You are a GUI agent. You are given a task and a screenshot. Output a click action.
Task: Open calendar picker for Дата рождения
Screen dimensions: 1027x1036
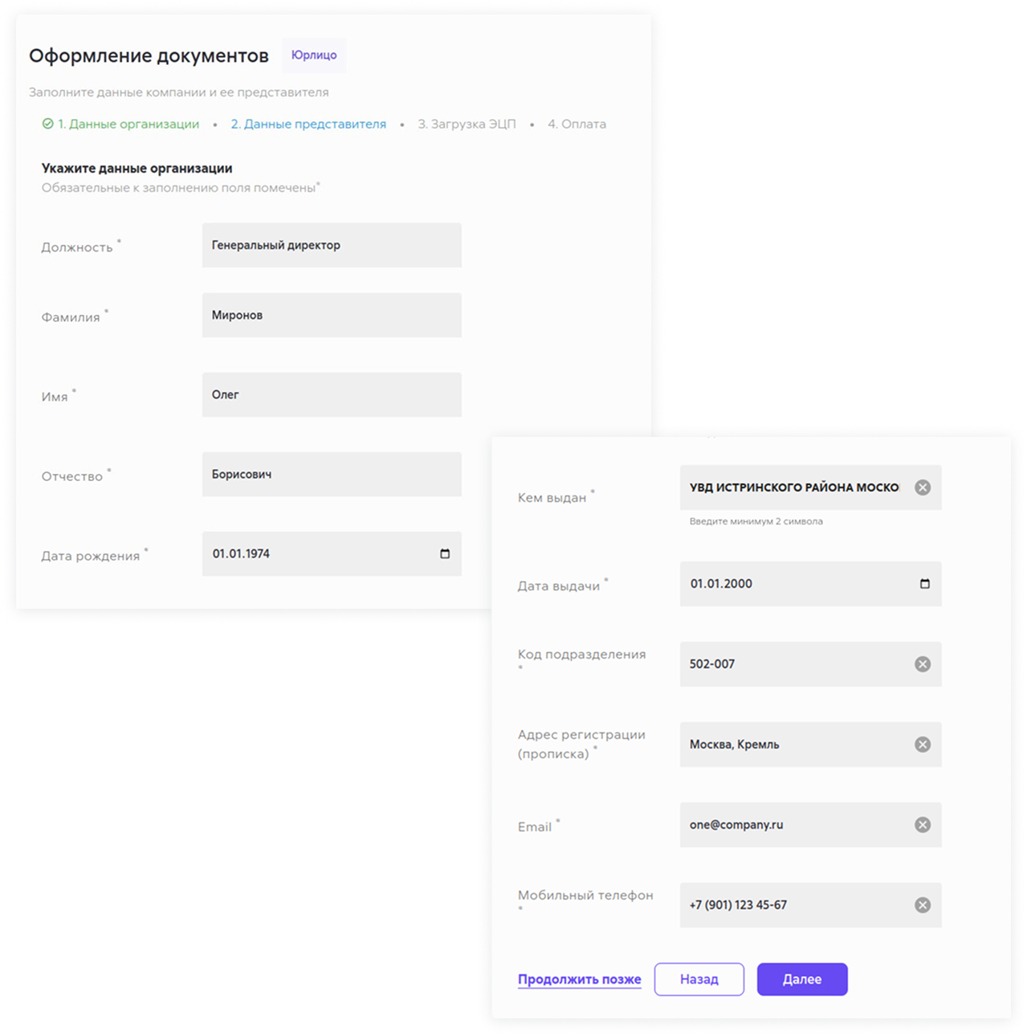point(445,554)
